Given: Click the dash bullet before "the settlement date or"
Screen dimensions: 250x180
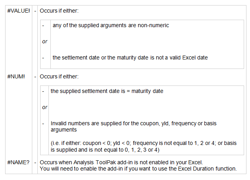Looking at the screenshot, I should [x=43, y=58].
